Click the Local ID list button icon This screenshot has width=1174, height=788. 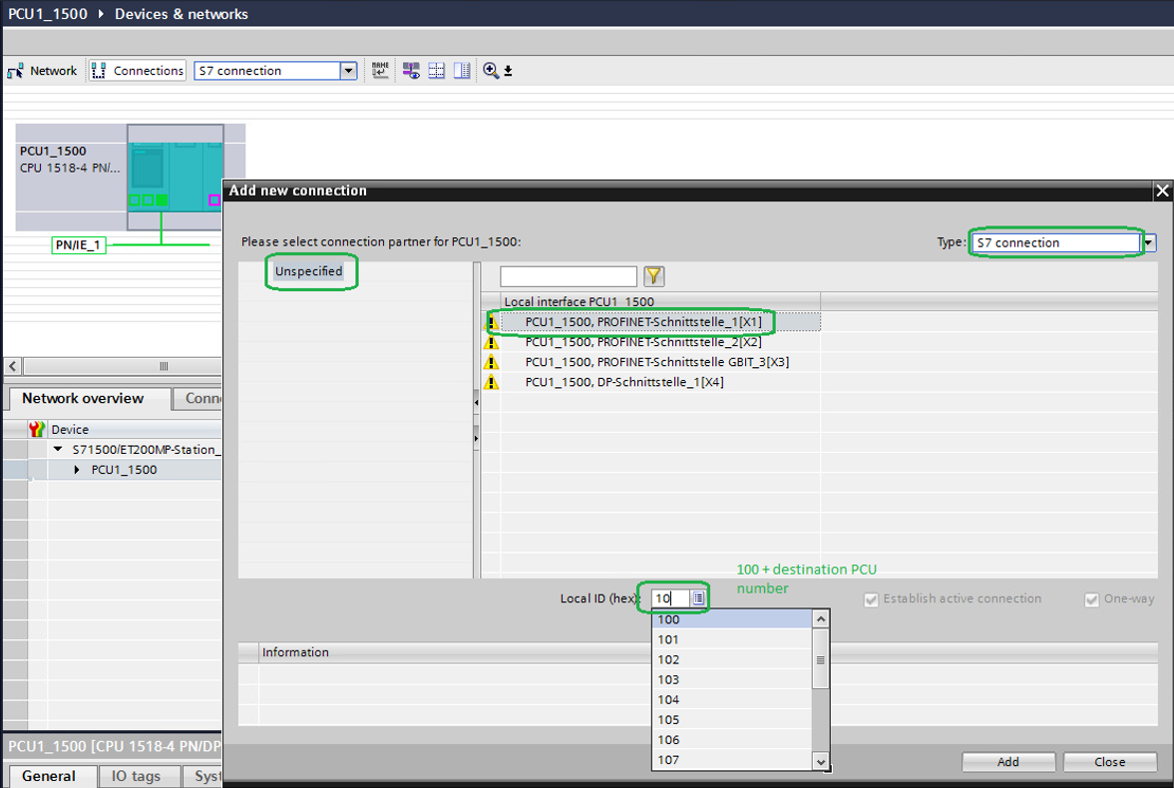click(698, 598)
